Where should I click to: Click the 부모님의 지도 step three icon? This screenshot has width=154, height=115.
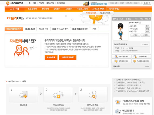93,94
